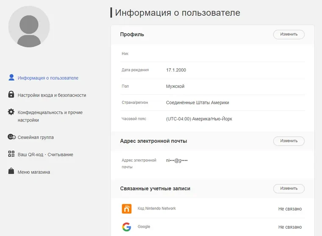Open Ваш QR-код · Считывание page

point(45,155)
